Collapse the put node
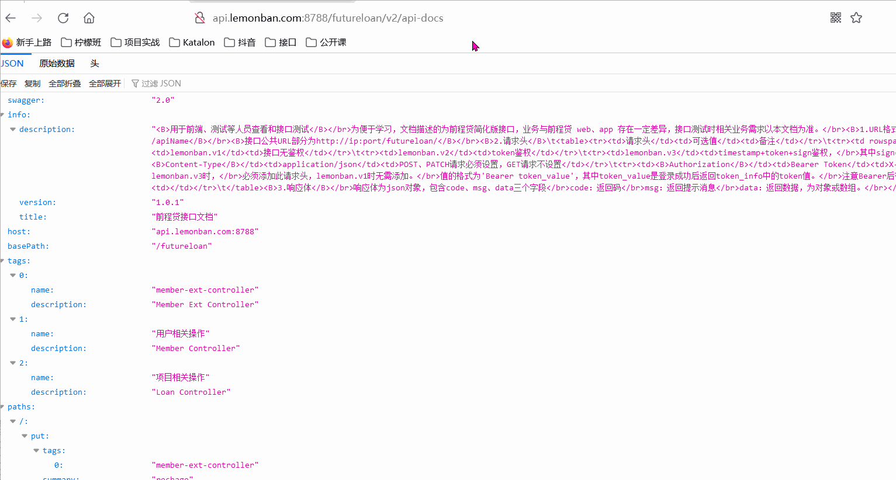The height and width of the screenshot is (480, 896). [x=25, y=436]
